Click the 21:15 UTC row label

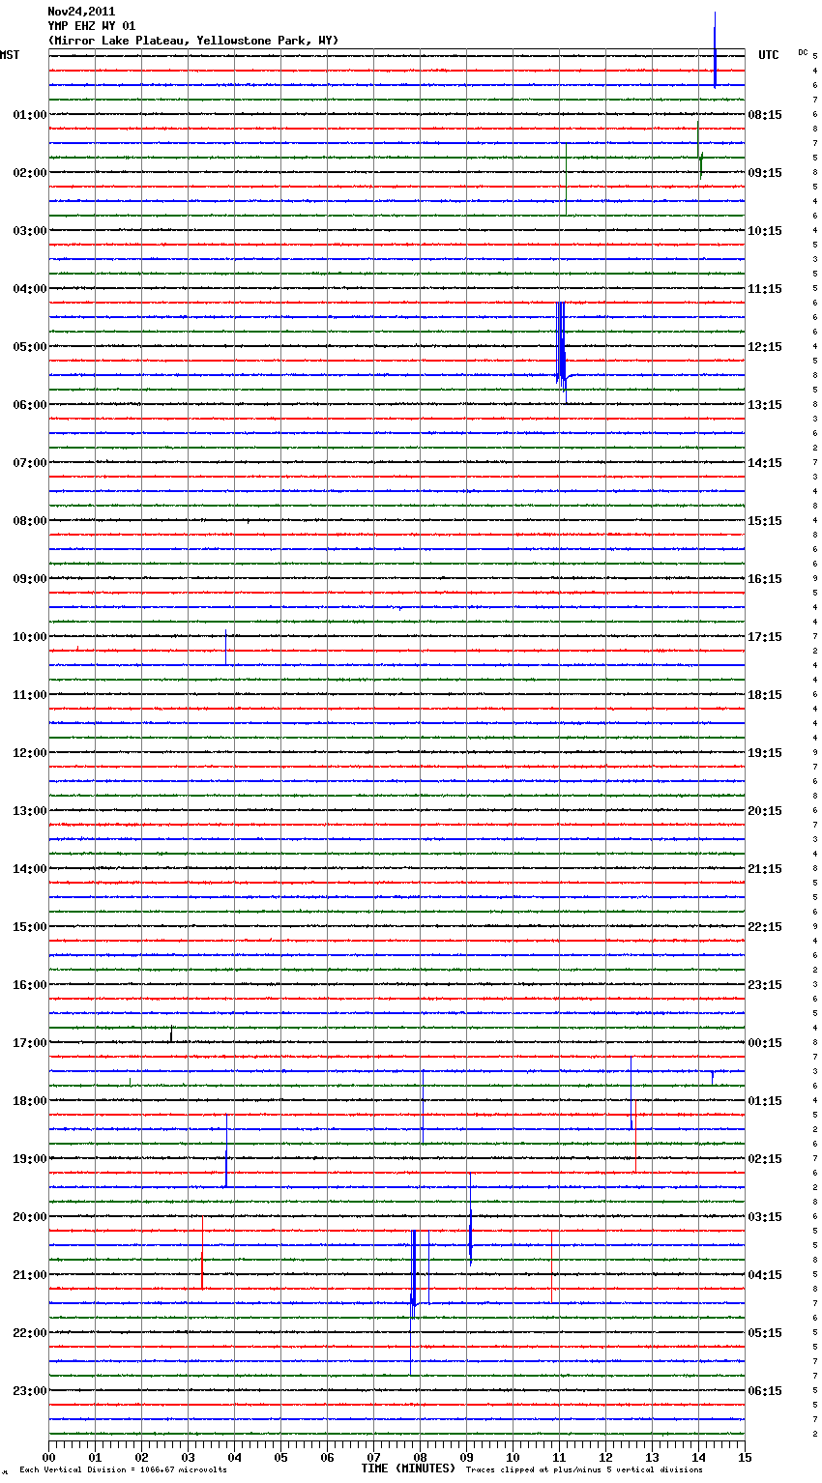pyautogui.click(x=765, y=869)
